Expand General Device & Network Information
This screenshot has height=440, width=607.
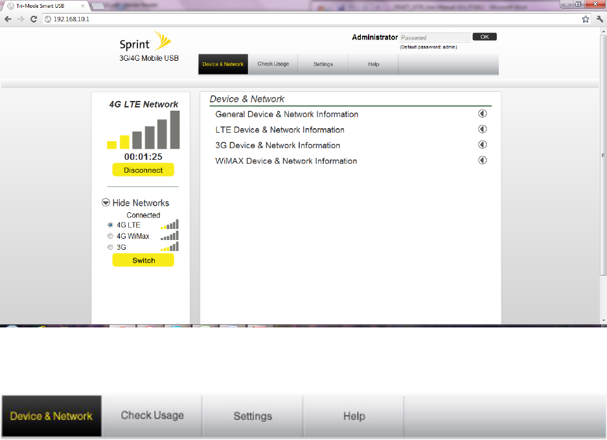coord(483,114)
